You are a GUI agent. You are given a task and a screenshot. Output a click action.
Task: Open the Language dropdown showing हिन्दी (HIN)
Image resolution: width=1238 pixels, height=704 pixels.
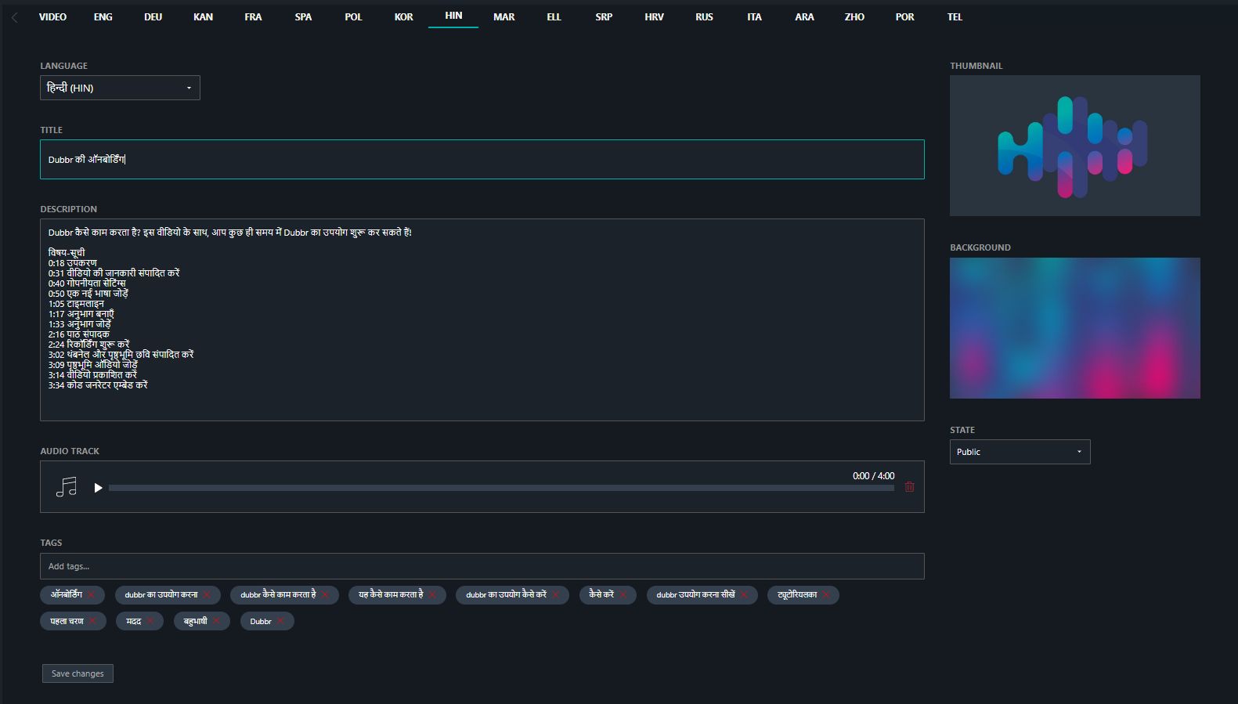[120, 88]
